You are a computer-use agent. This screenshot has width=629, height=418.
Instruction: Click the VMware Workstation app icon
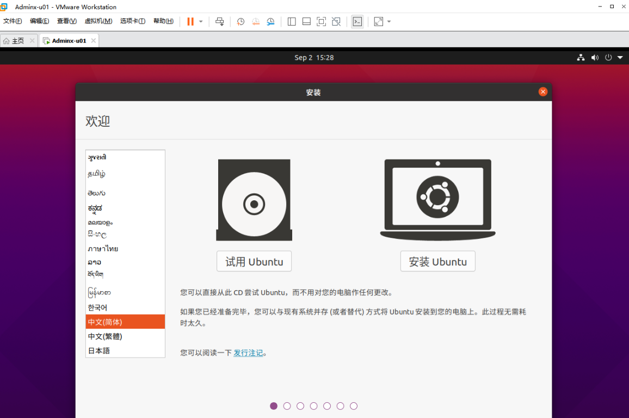[x=4, y=7]
